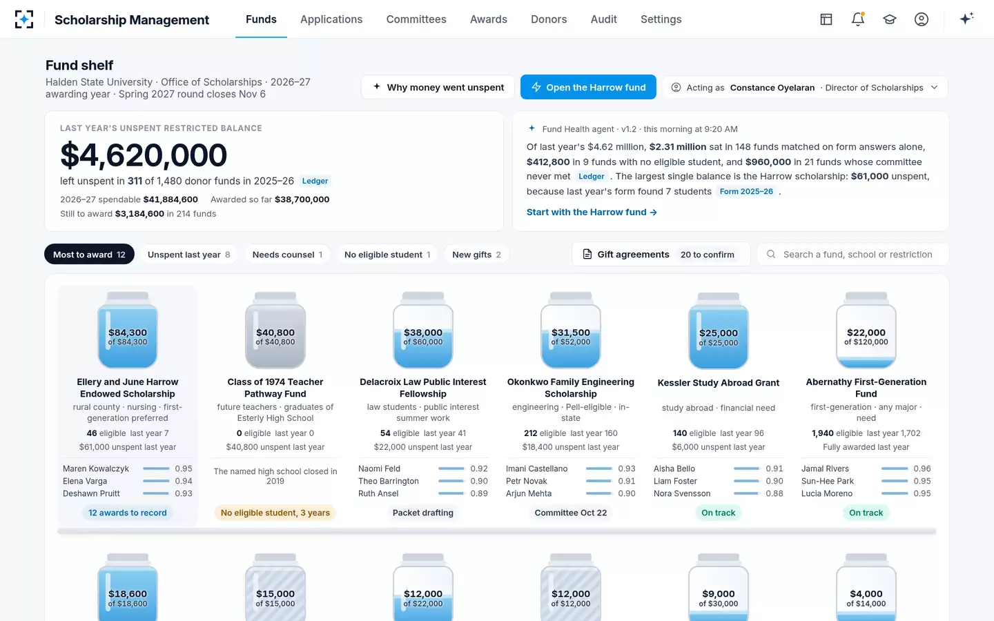Image resolution: width=994 pixels, height=621 pixels.
Task: Click the Harrow Endowed Scholarship jar
Action: [x=128, y=331]
